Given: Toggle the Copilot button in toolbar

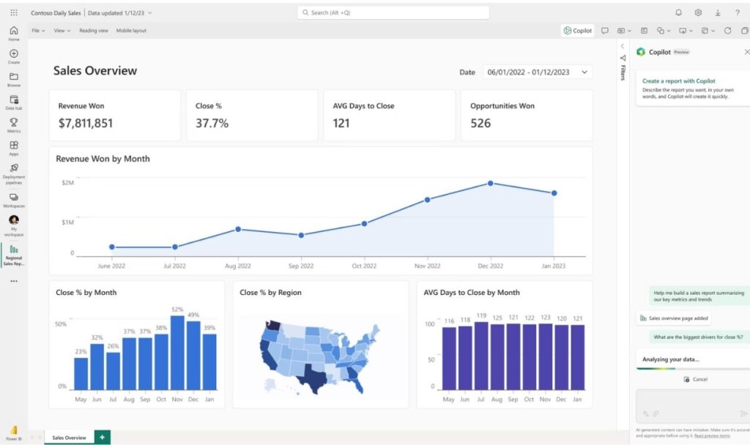Looking at the screenshot, I should pos(577,31).
